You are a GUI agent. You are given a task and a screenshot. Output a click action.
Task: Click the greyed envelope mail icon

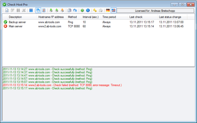coord(101,10)
